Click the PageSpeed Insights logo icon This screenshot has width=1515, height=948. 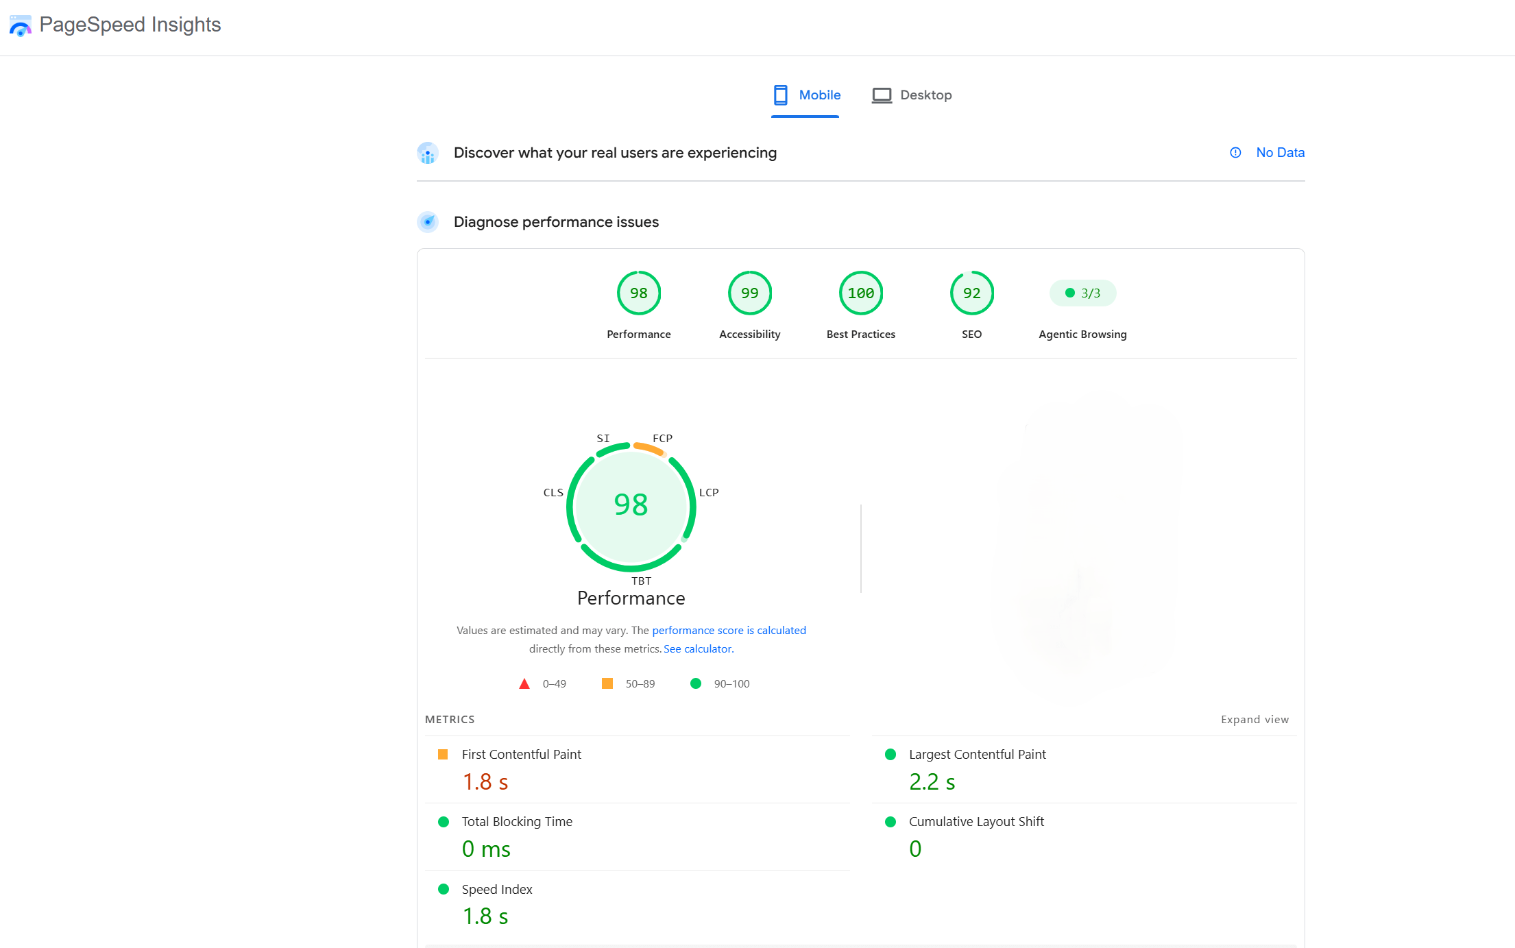coord(20,26)
